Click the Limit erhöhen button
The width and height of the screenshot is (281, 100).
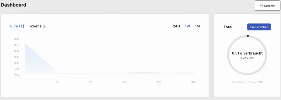pyautogui.click(x=259, y=27)
